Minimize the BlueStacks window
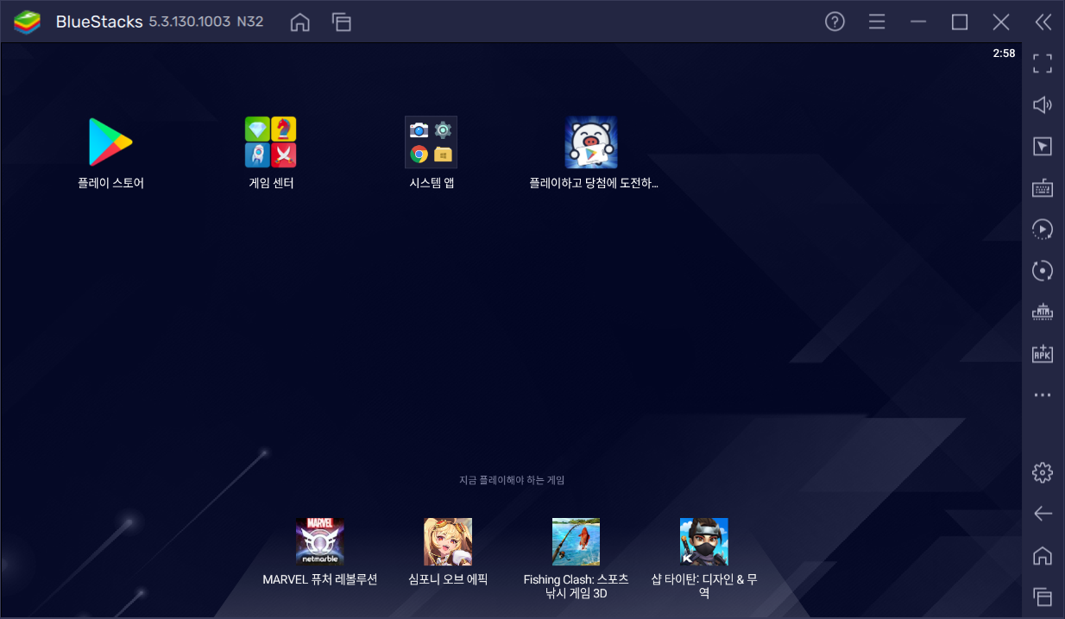The height and width of the screenshot is (619, 1065). click(918, 22)
